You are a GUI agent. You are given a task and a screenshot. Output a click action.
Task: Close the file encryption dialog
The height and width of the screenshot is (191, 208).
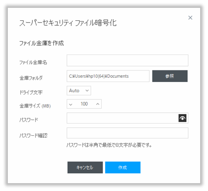(x=190, y=17)
